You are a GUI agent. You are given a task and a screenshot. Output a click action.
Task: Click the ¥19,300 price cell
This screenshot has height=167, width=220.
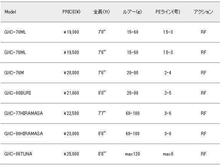[x=71, y=32]
